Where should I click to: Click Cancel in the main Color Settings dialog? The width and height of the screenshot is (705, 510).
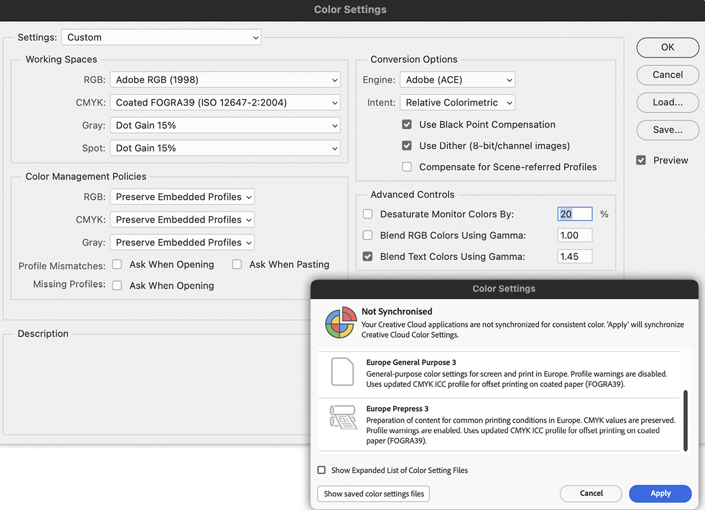point(668,75)
